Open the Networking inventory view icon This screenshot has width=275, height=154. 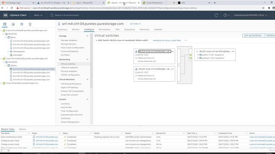[30, 24]
